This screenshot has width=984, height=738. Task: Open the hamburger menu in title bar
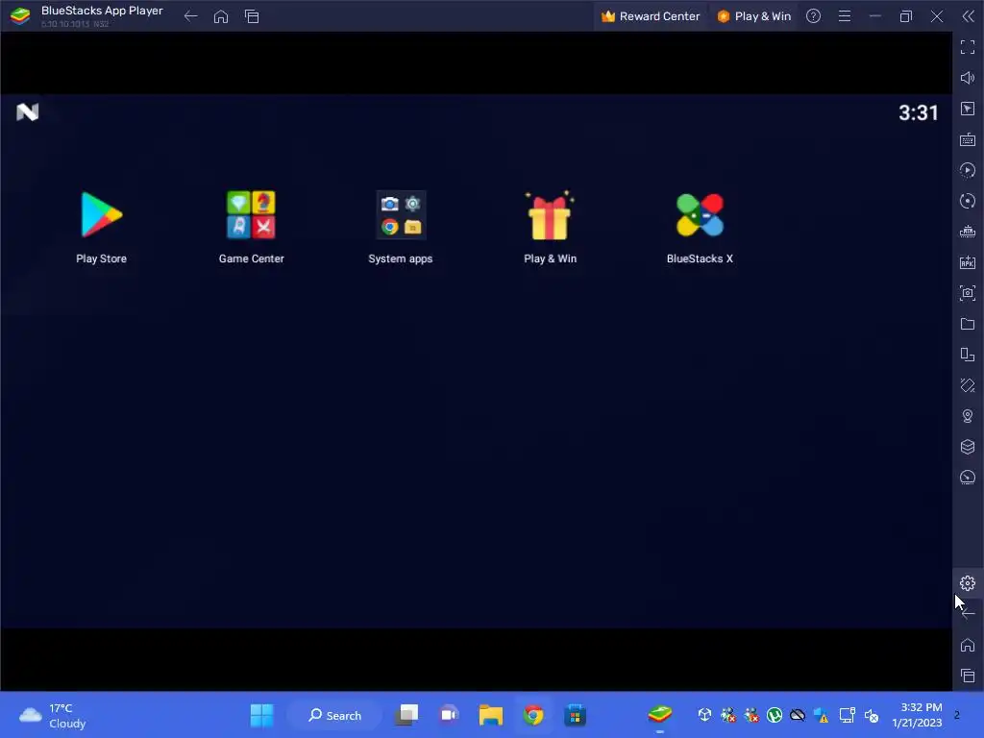[x=845, y=16]
